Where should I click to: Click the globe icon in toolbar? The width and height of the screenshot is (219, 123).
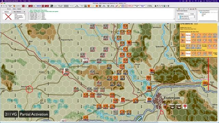pyautogui.click(x=164, y=6)
